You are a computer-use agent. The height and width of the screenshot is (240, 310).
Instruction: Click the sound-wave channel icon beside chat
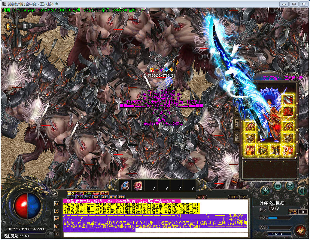(57, 203)
